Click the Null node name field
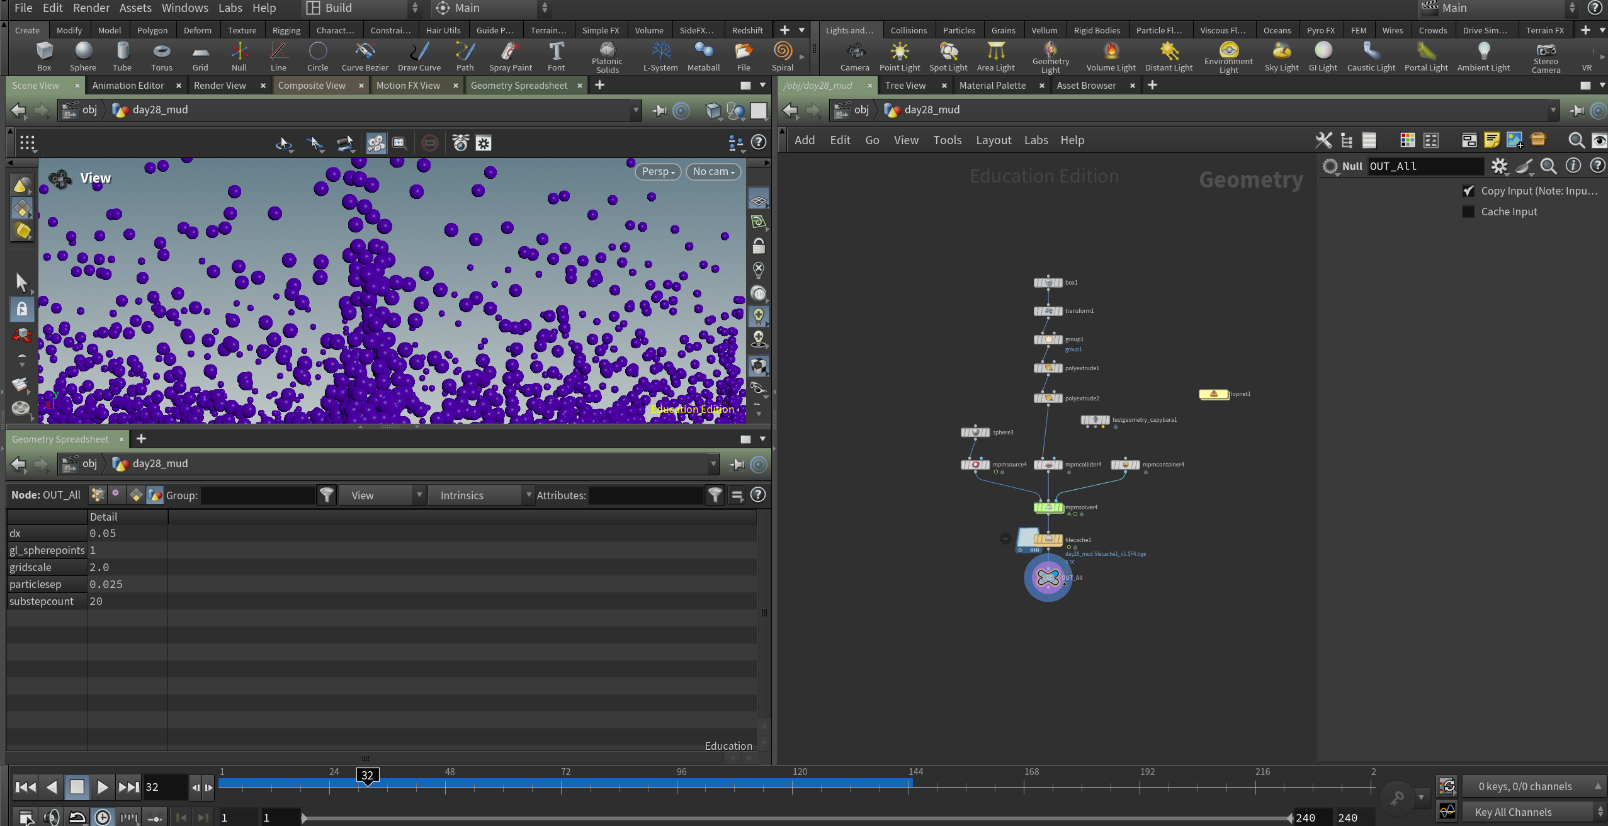Viewport: 1608px width, 826px height. coord(1425,166)
